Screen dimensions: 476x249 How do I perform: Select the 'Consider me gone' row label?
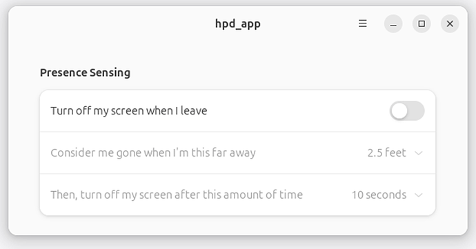pyautogui.click(x=153, y=152)
